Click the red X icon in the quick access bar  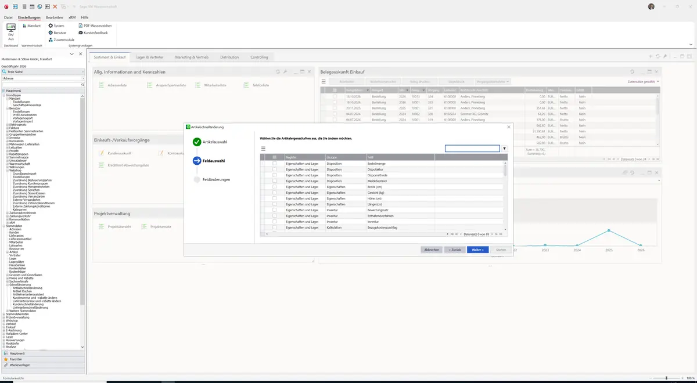55,6
